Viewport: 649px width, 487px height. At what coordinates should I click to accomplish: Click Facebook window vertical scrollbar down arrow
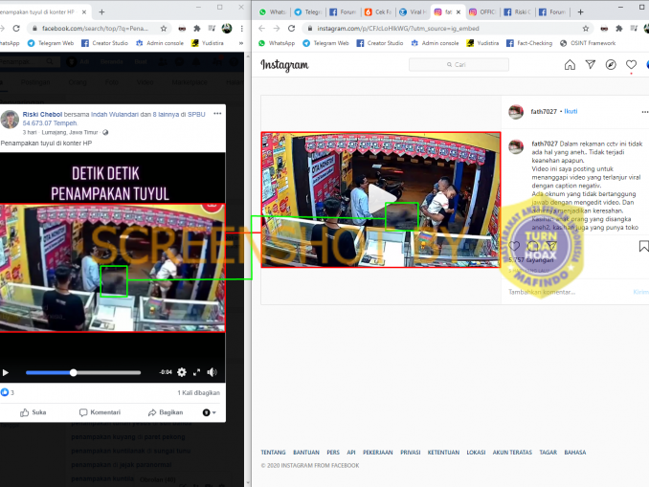coord(248,483)
